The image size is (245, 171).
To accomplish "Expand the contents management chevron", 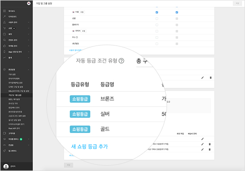I will (x=29, y=40).
